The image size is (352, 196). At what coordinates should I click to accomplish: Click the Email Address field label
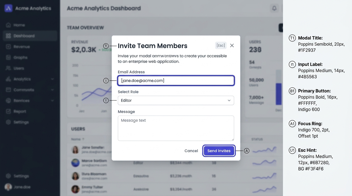pyautogui.click(x=131, y=72)
